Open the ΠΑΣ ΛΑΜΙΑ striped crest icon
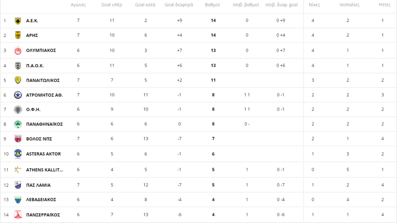 [18, 185]
